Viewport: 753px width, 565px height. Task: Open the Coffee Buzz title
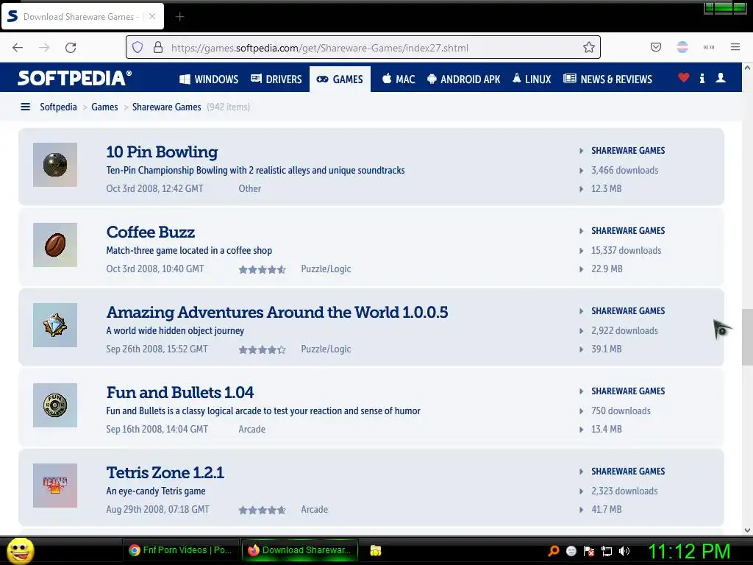pos(150,232)
